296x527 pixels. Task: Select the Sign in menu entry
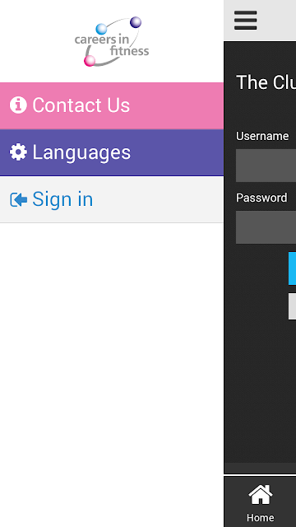[x=112, y=199]
